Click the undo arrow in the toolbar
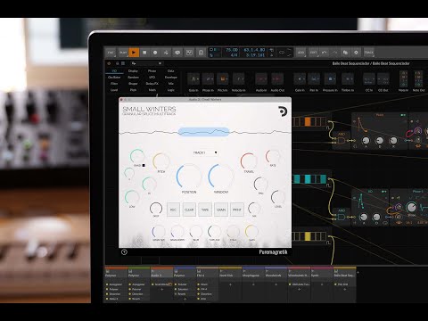The height and width of the screenshot is (321, 428). [325, 53]
